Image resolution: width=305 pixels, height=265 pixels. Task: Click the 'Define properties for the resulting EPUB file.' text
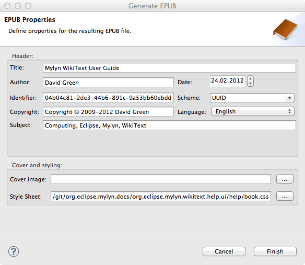[x=70, y=31]
